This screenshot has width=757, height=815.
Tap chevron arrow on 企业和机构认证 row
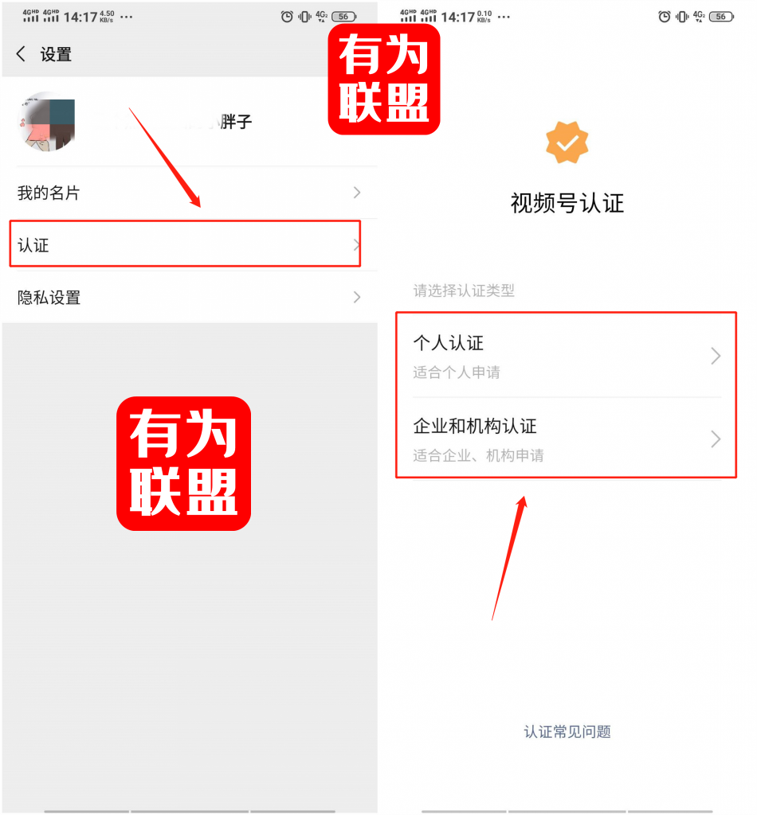click(716, 439)
